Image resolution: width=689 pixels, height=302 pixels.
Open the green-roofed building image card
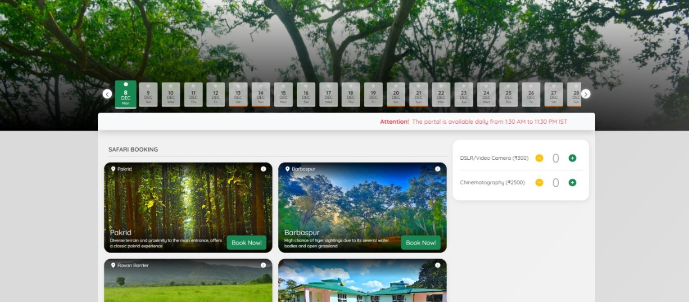[362, 284]
